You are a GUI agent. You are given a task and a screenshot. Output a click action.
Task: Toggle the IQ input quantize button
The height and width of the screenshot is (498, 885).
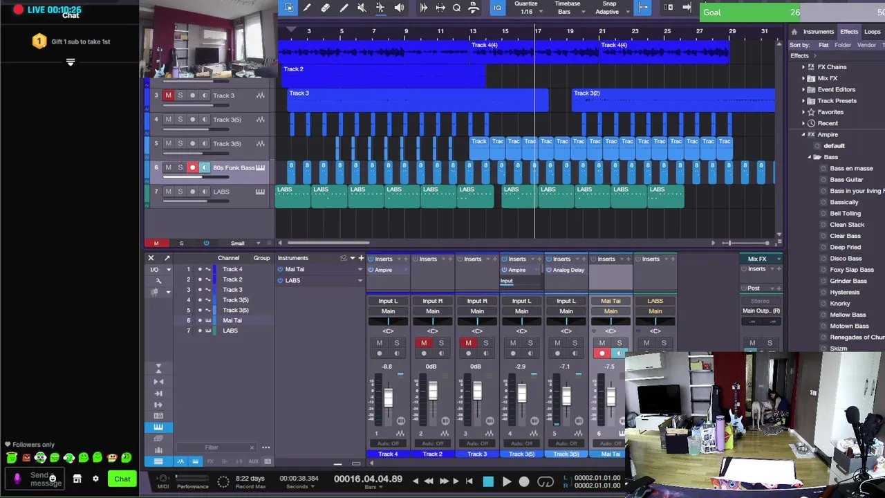click(x=497, y=8)
